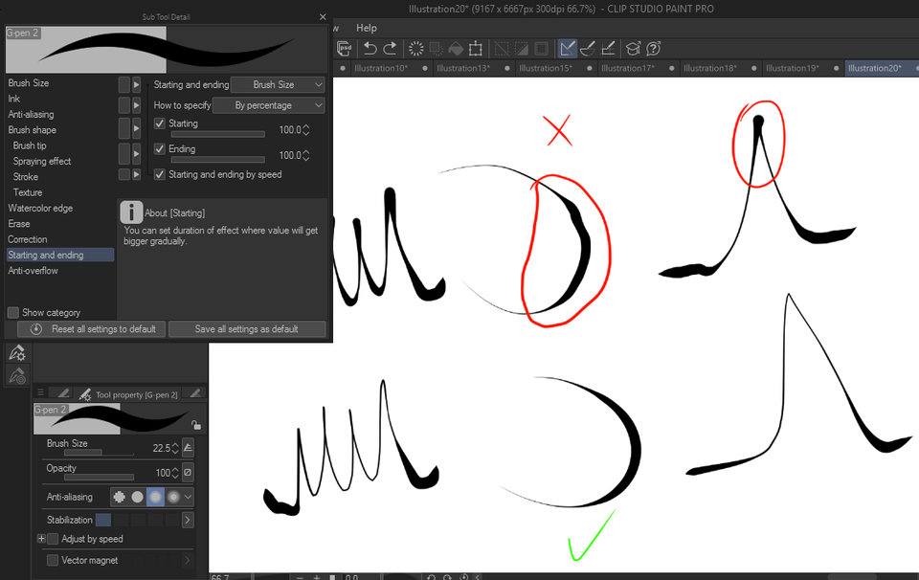Viewport: 919px width, 580px height.
Task: Click the brush size pressure dynamics icon
Action: (x=189, y=448)
